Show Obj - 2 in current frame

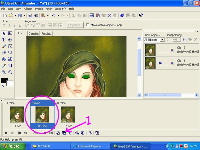160,50
